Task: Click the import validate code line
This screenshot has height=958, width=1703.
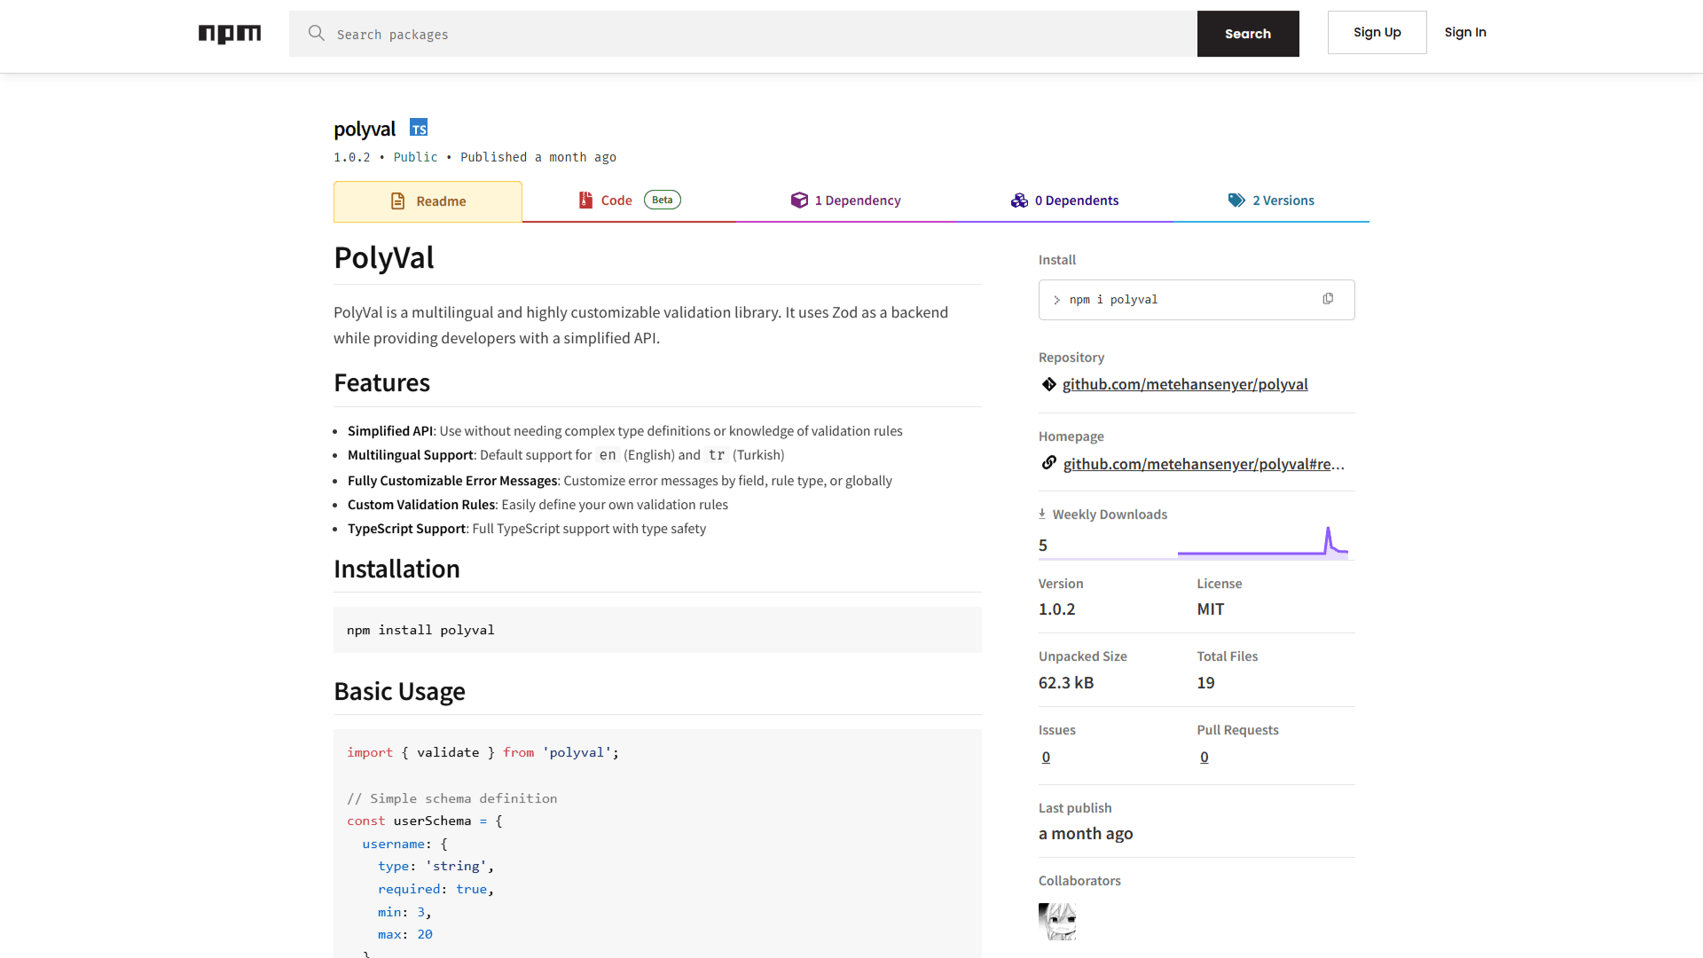Action: 483,752
